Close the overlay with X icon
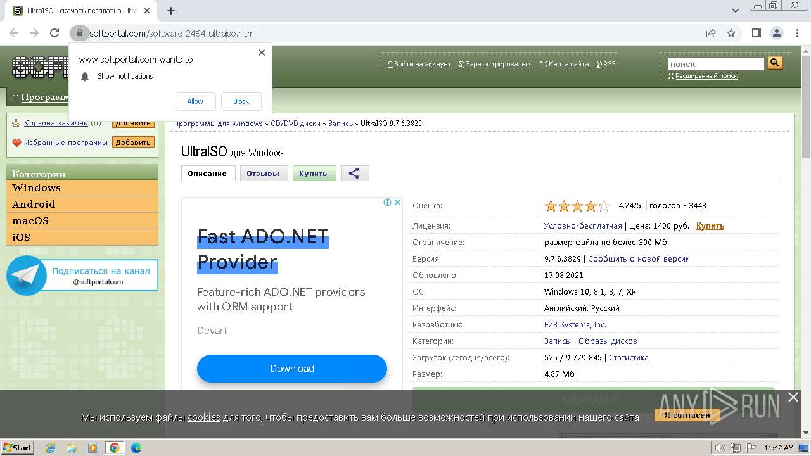This screenshot has height=456, width=811. tap(793, 397)
